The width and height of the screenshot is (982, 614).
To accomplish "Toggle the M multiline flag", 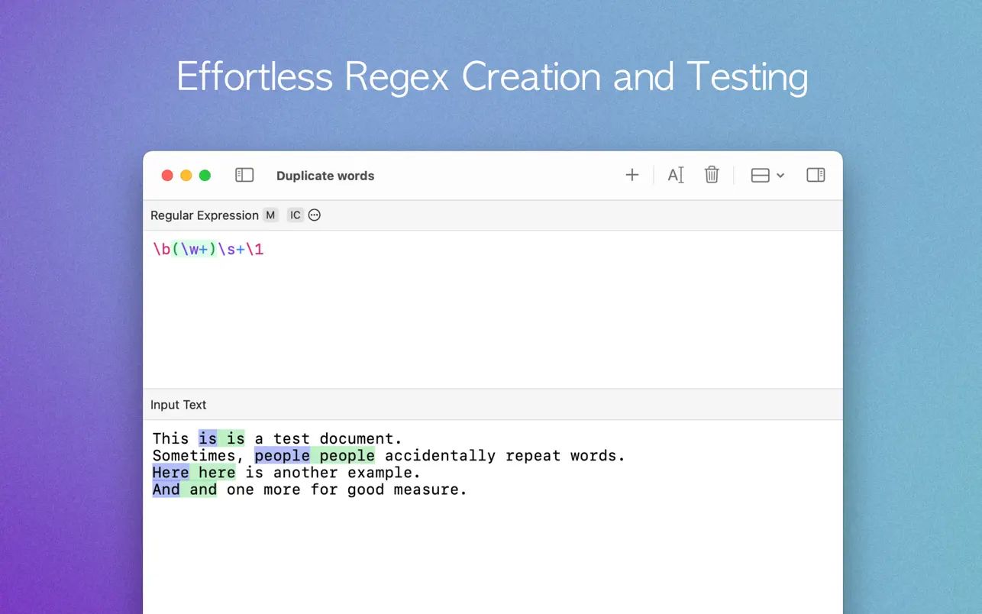I will click(270, 215).
